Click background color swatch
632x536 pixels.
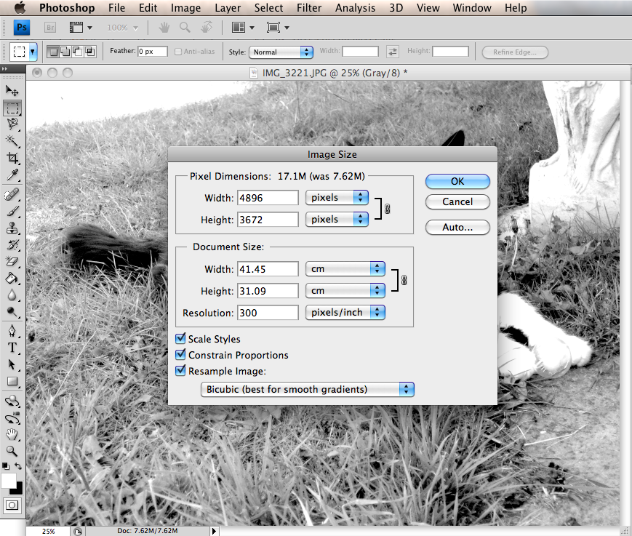point(18,490)
